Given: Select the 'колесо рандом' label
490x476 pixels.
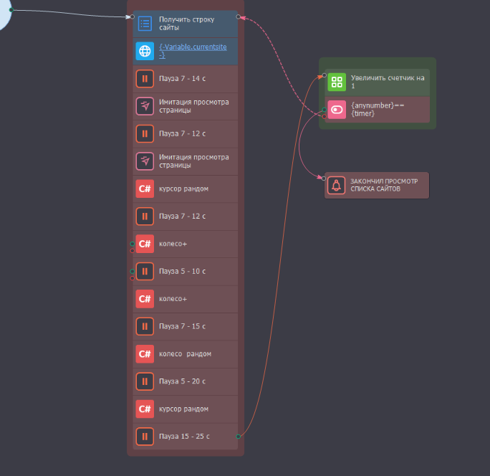Looking at the screenshot, I should tap(185, 353).
